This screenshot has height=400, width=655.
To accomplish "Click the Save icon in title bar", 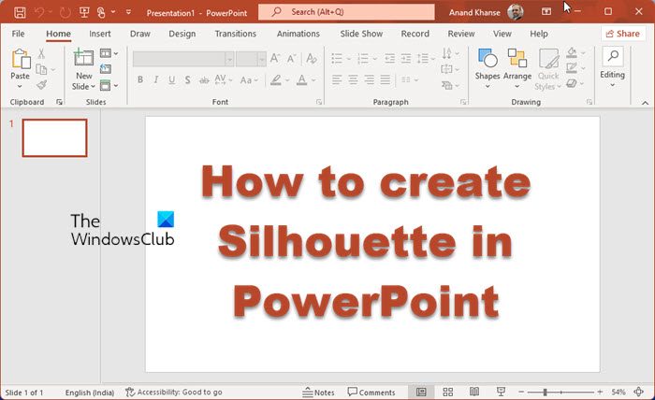I will [20, 12].
